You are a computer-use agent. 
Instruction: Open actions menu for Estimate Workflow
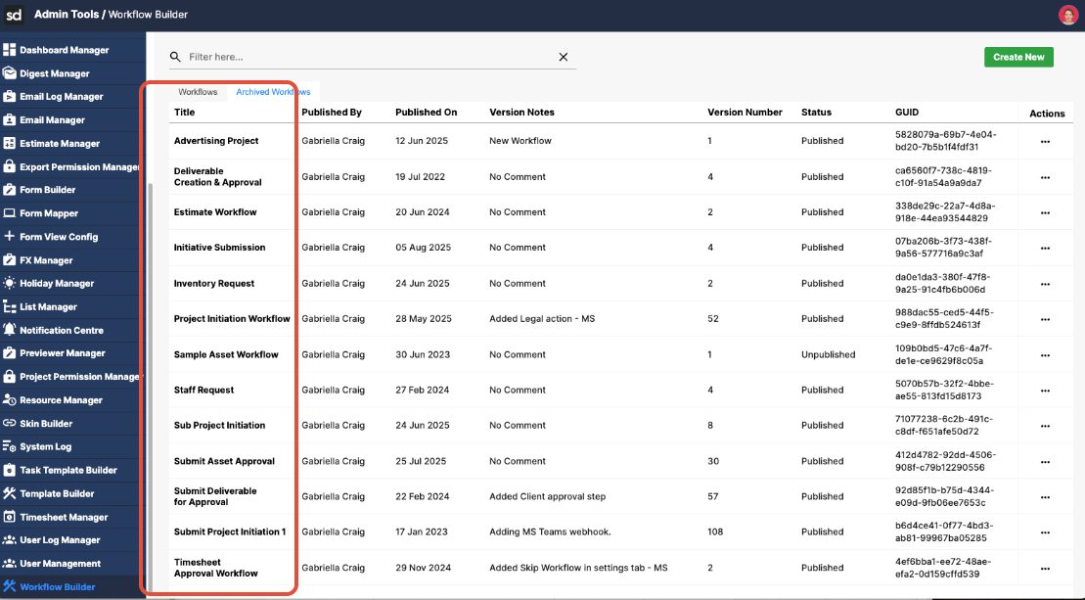pyautogui.click(x=1045, y=212)
